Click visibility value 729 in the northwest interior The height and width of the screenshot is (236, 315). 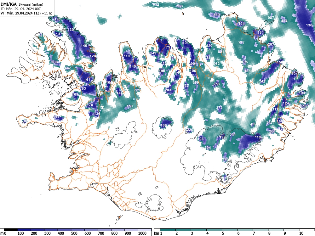[137, 90]
